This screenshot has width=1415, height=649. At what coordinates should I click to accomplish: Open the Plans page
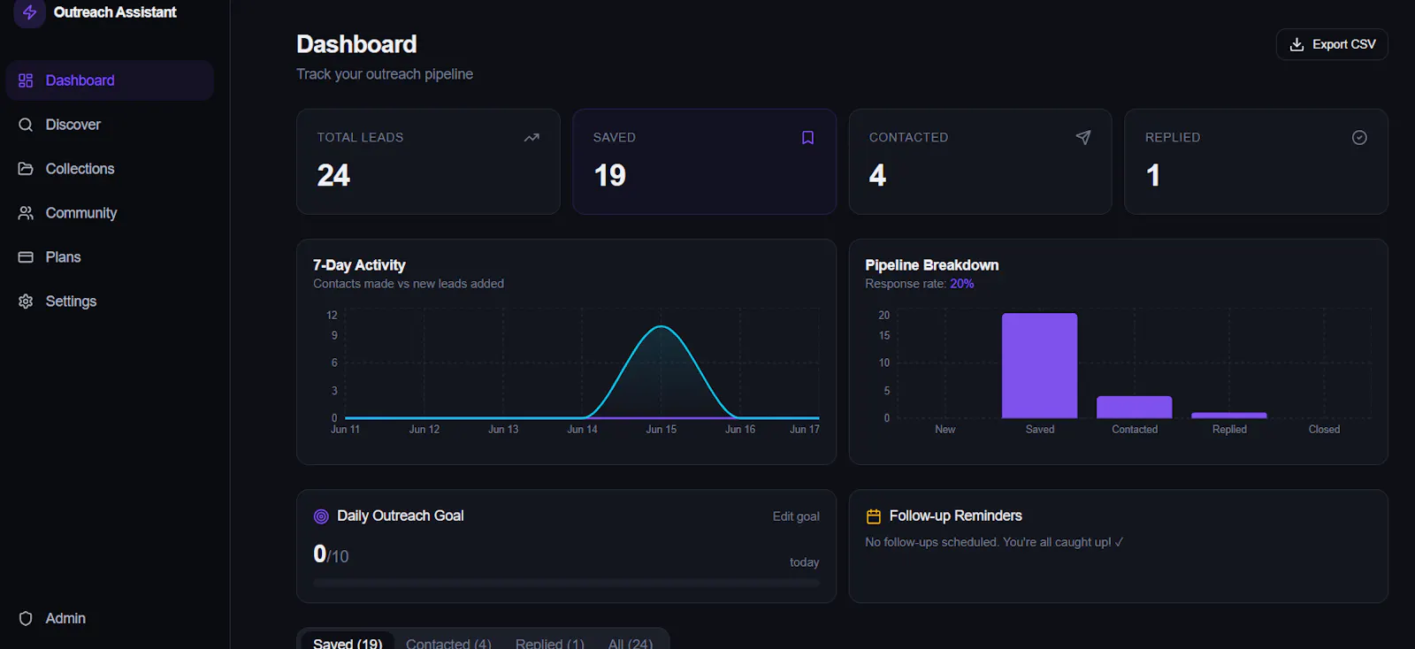point(110,257)
